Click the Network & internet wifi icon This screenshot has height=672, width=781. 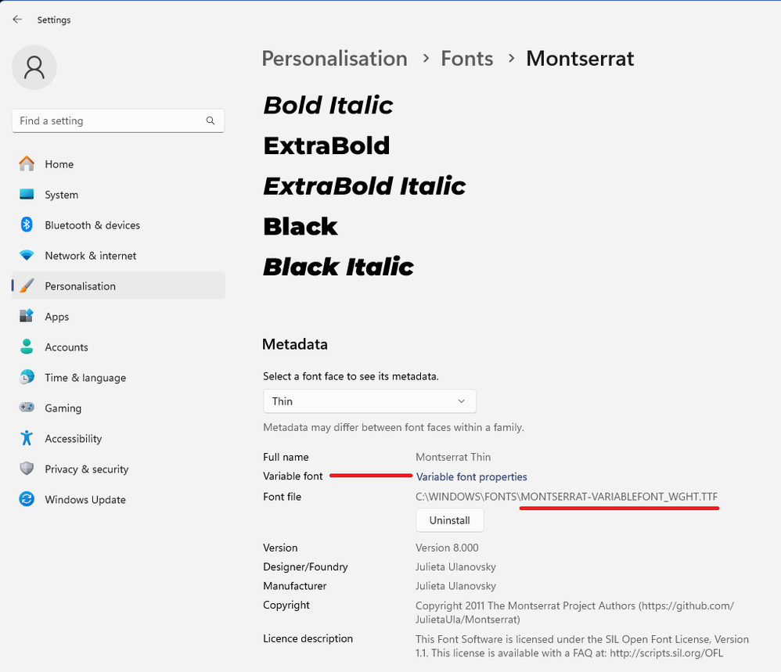(27, 256)
